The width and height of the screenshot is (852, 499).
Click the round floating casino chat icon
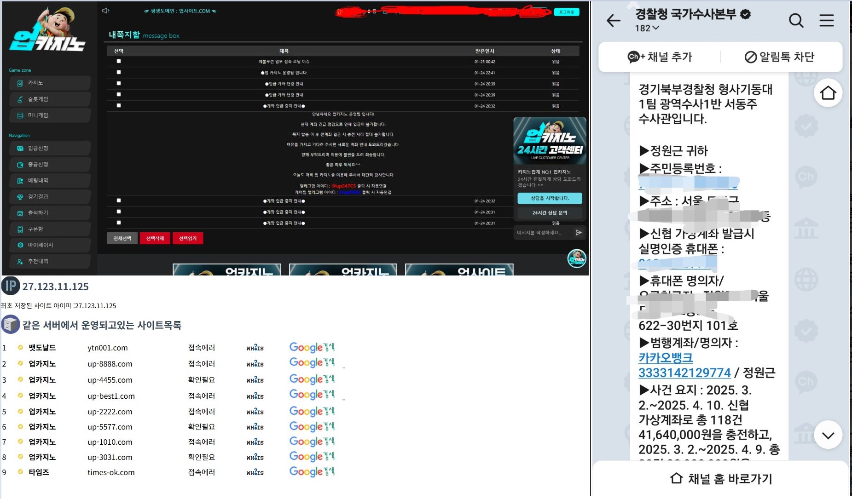click(x=576, y=258)
